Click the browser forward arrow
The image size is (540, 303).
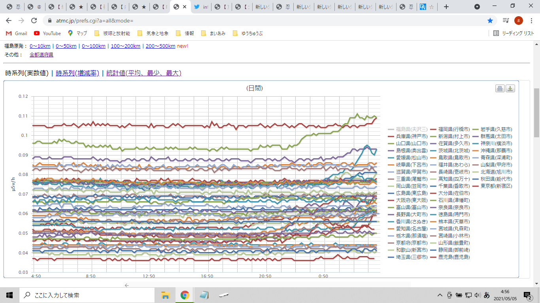[21, 21]
